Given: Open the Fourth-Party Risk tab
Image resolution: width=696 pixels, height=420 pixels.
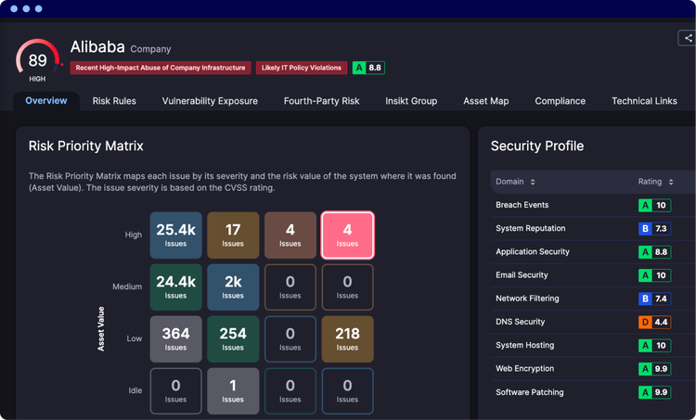Looking at the screenshot, I should coord(321,101).
